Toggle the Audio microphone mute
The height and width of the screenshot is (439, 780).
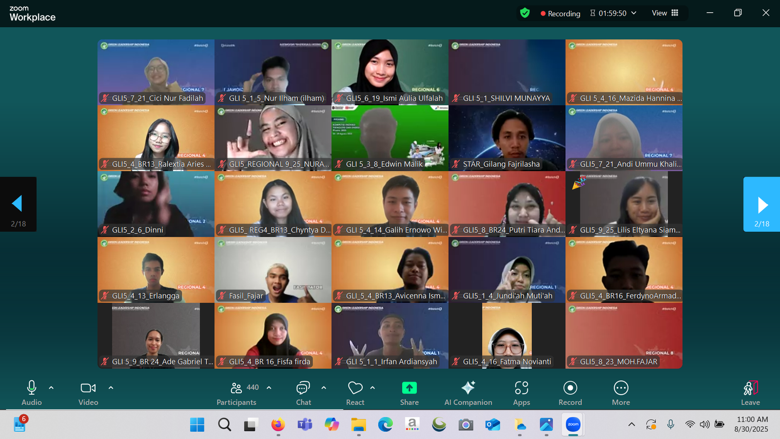[31, 393]
